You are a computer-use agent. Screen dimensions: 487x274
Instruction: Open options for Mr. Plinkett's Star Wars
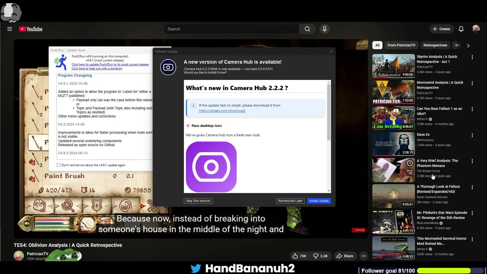472,213
